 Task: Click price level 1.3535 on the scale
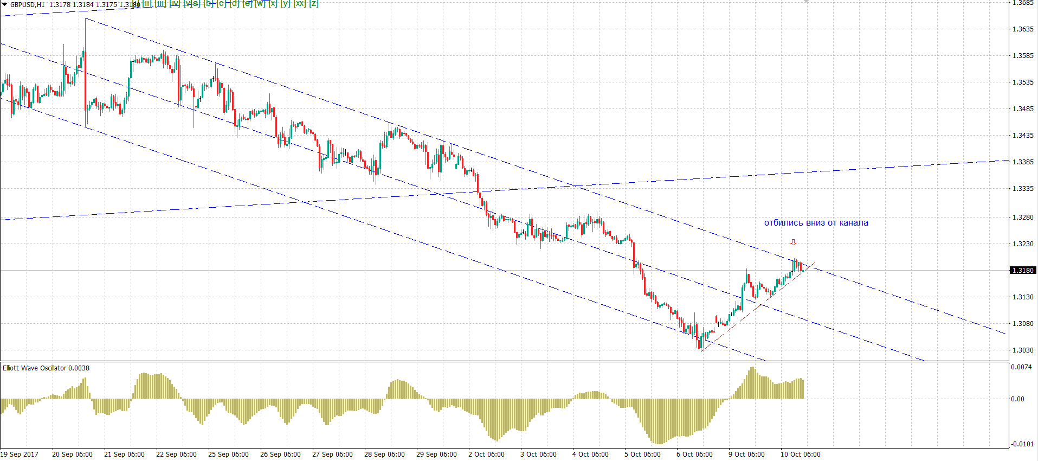pyautogui.click(x=1023, y=82)
